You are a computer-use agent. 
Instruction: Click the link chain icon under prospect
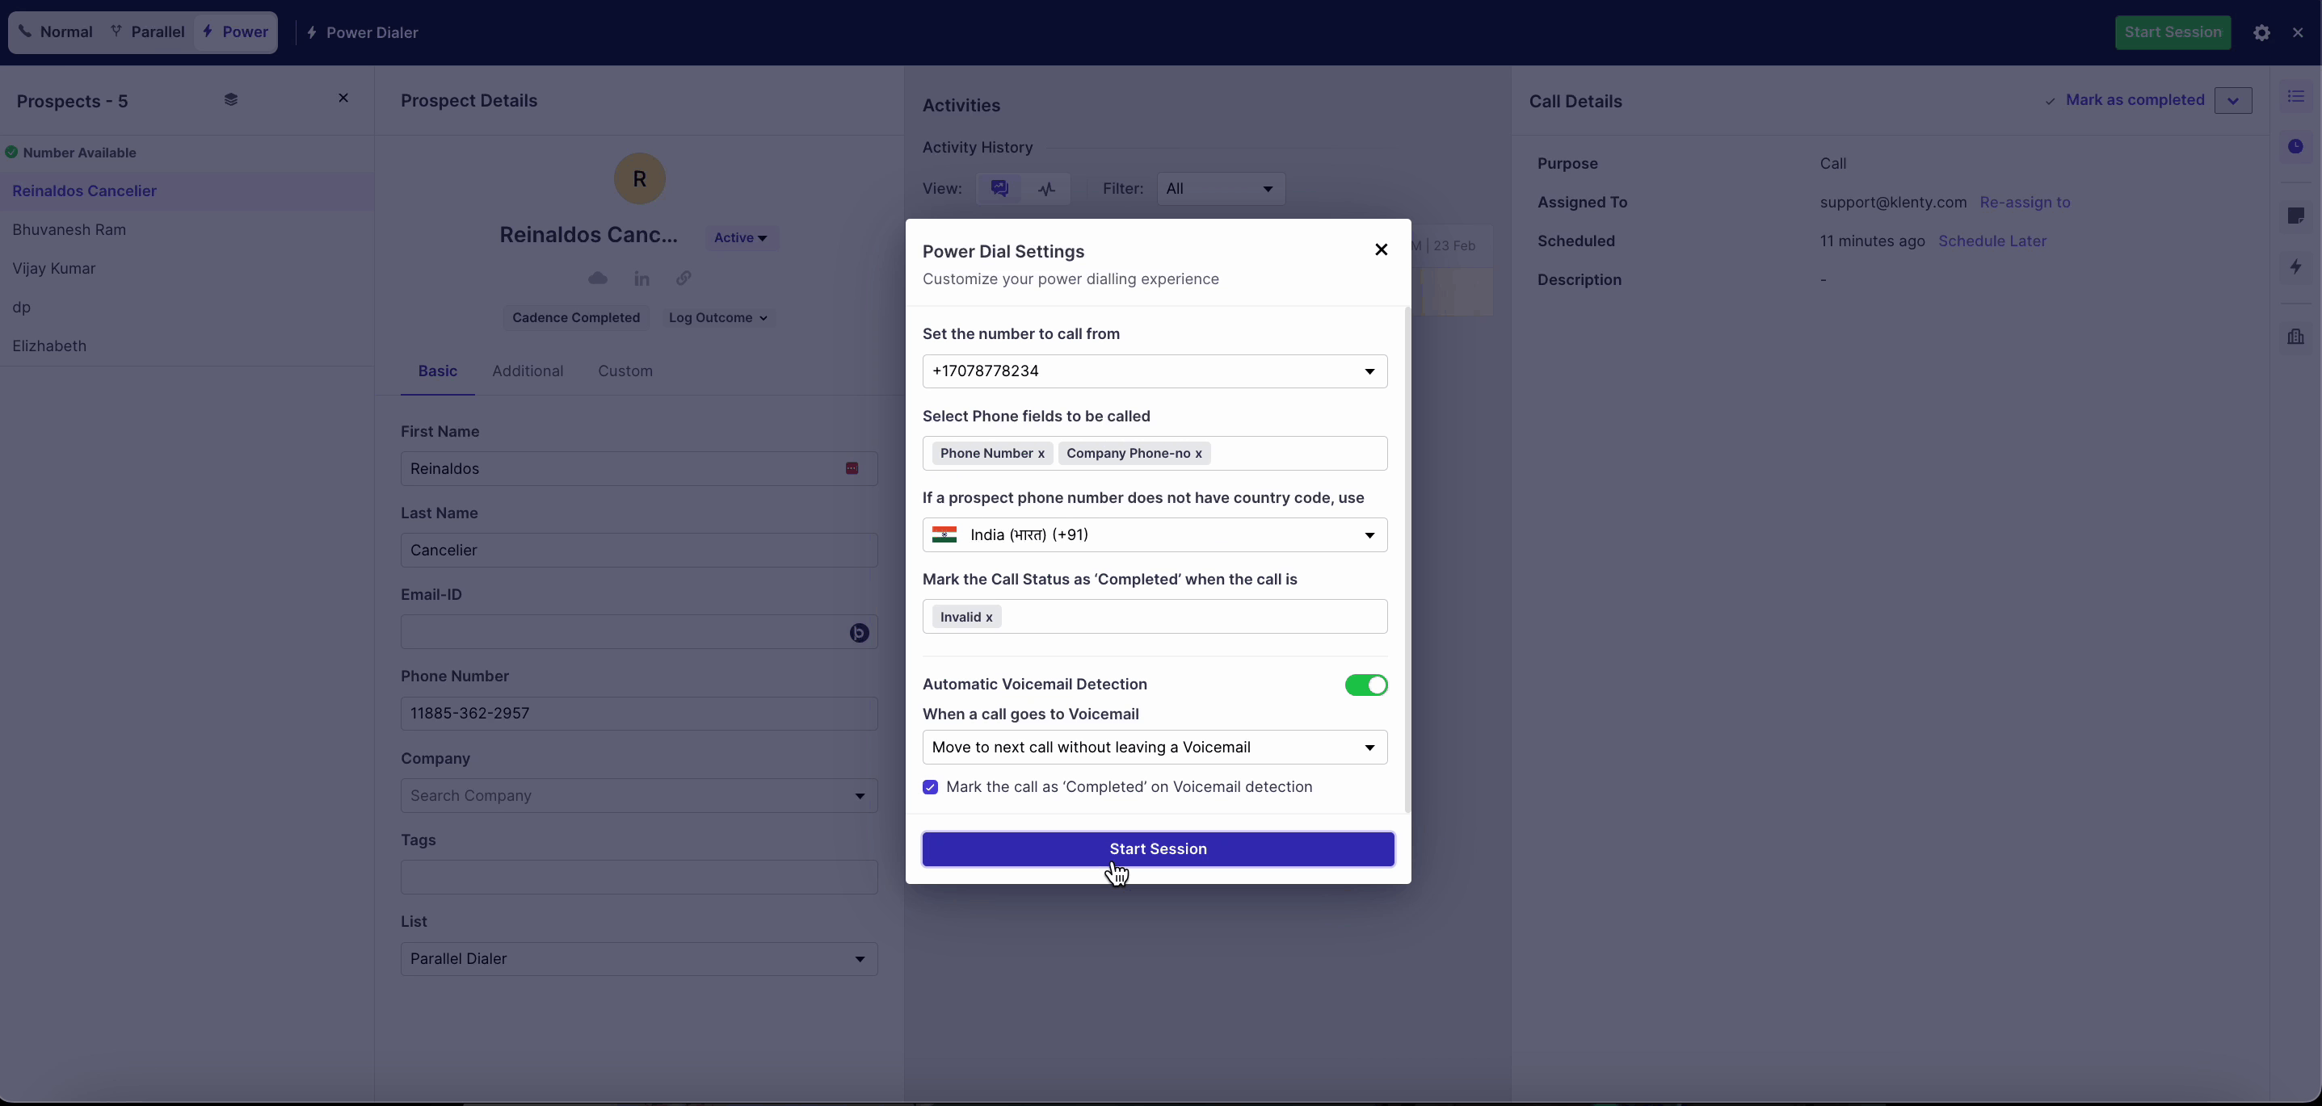tap(684, 279)
